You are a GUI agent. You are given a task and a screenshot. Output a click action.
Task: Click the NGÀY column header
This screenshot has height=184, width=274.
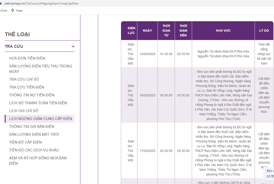tap(147, 30)
